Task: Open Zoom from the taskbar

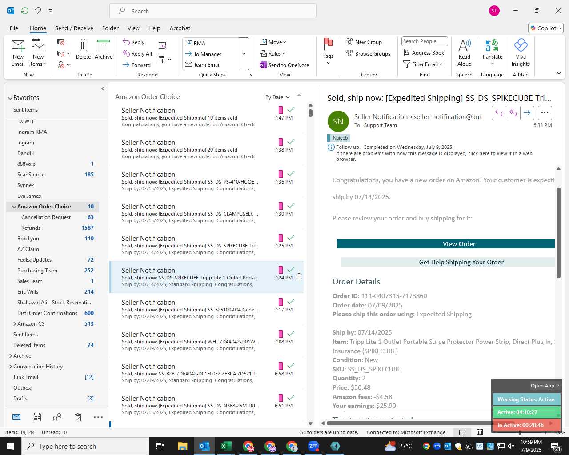Action: pos(313,446)
